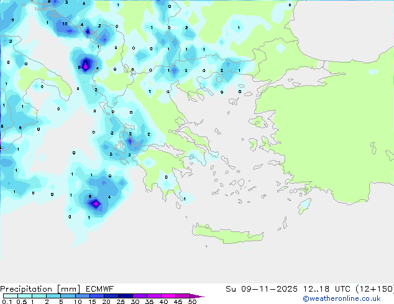Choose the 20–25 mm dark blue swatch
The height and width of the screenshot is (304, 394).
tap(111, 296)
